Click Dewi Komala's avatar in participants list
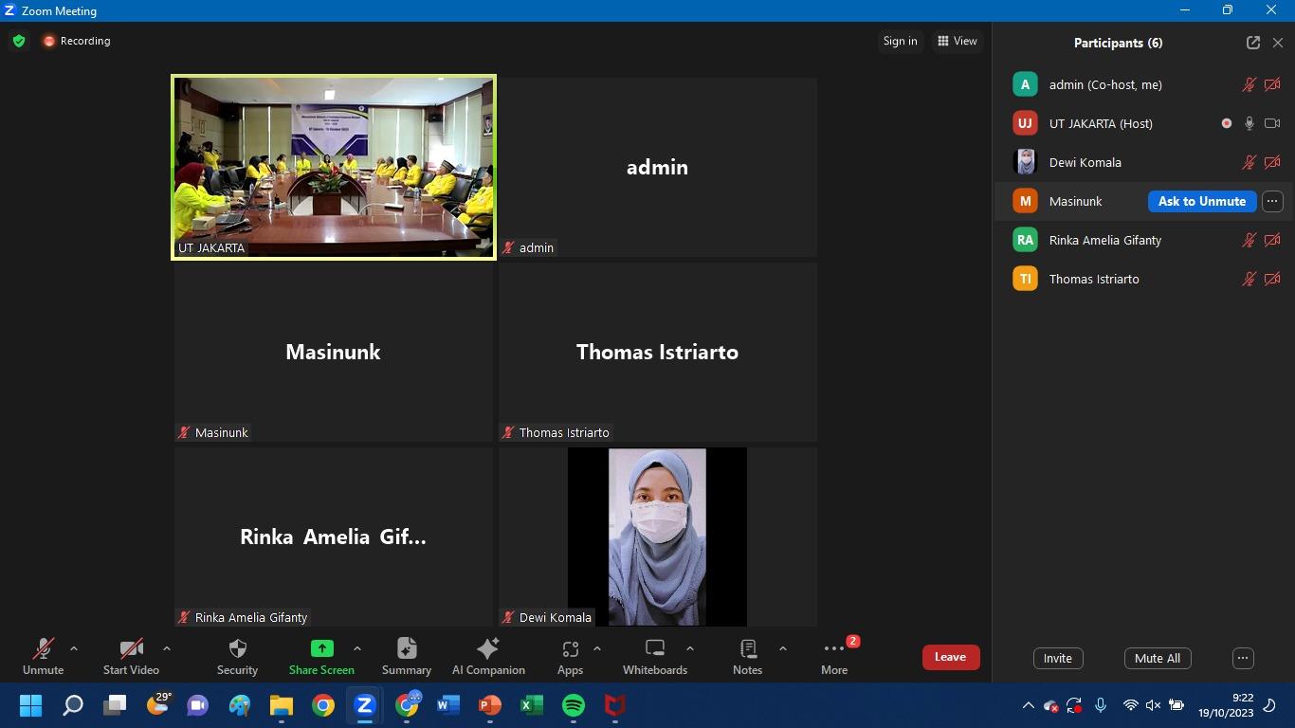The image size is (1295, 728). [x=1025, y=162]
